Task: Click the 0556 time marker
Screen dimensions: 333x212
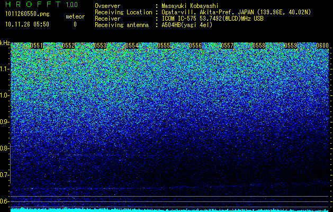Action: 195,46
